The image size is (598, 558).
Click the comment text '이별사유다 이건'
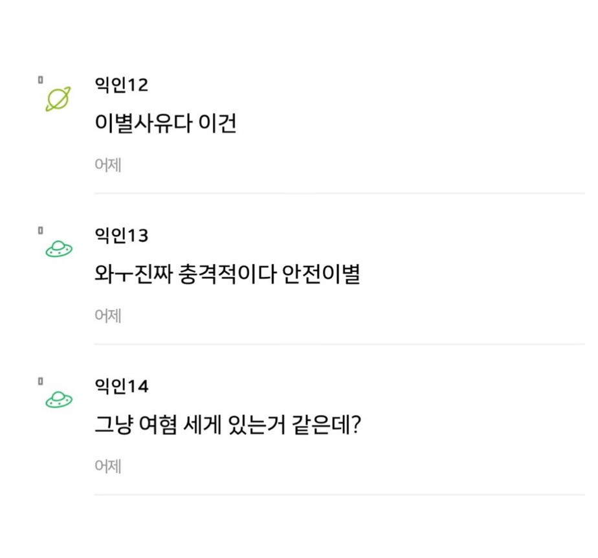[165, 123]
